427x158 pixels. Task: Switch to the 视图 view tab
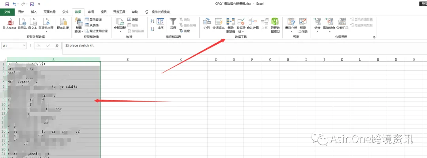(103, 12)
